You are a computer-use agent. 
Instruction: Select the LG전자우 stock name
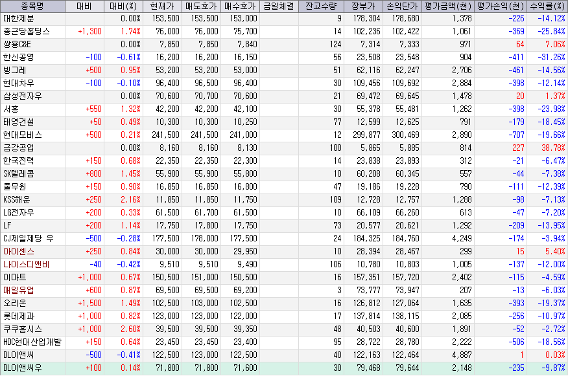18,212
